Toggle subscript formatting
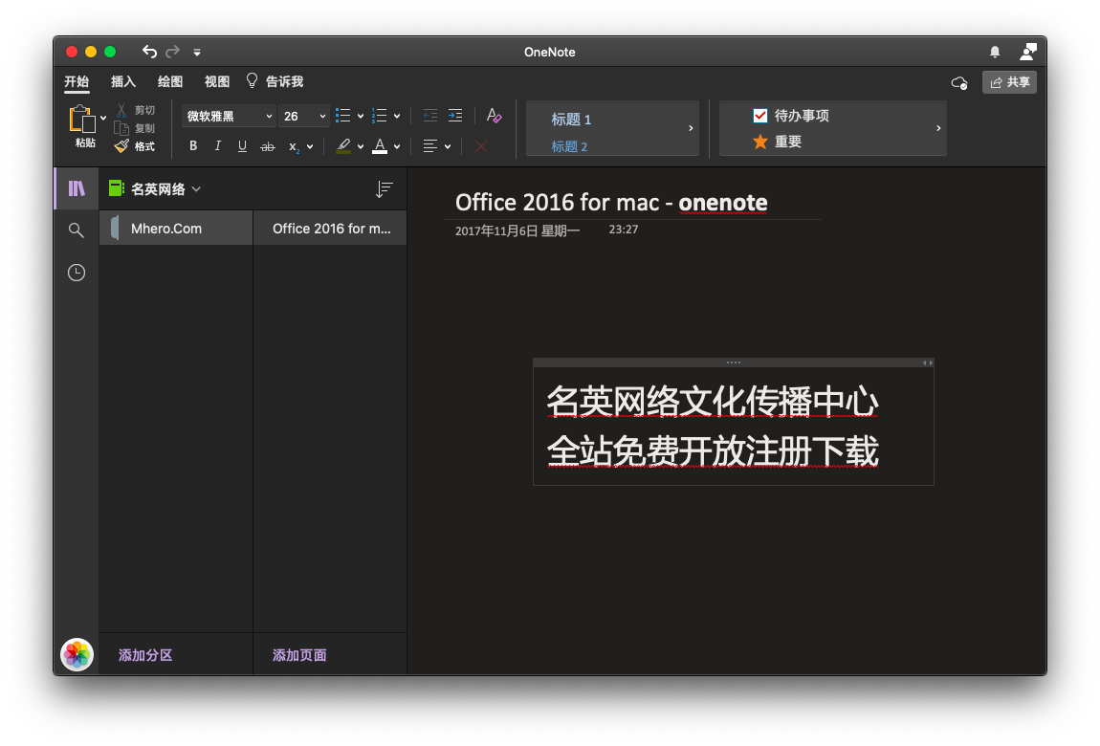Image resolution: width=1100 pixels, height=746 pixels. pos(294,146)
